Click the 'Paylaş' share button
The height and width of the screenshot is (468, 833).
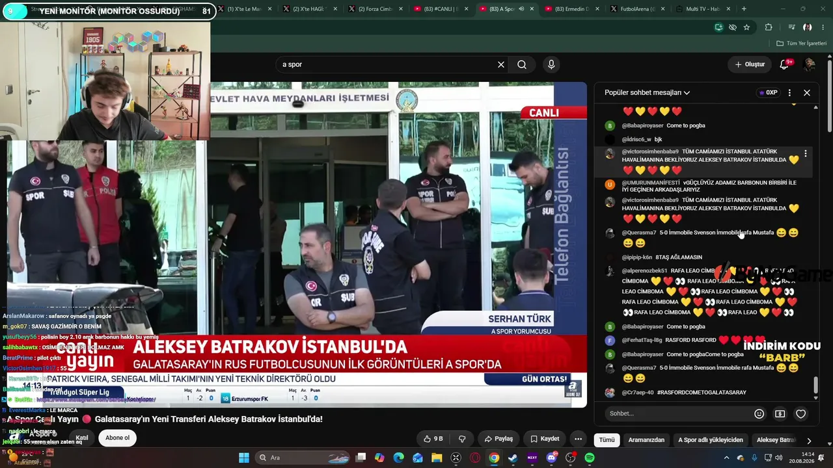(498, 439)
